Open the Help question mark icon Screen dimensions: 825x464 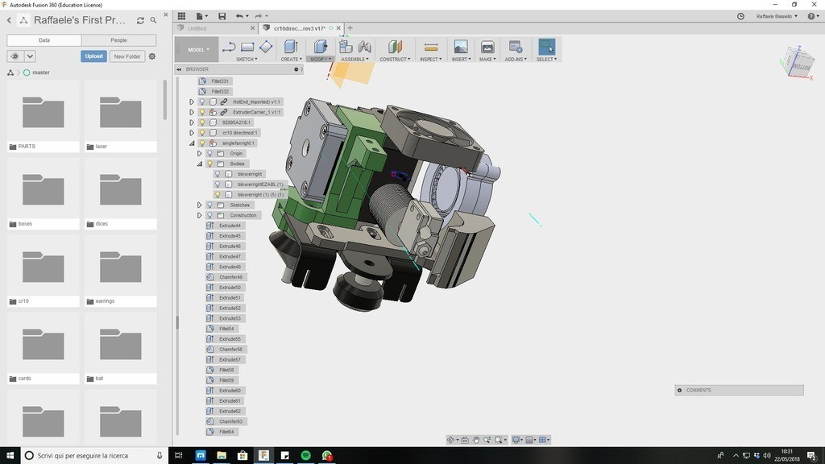pyautogui.click(x=811, y=16)
